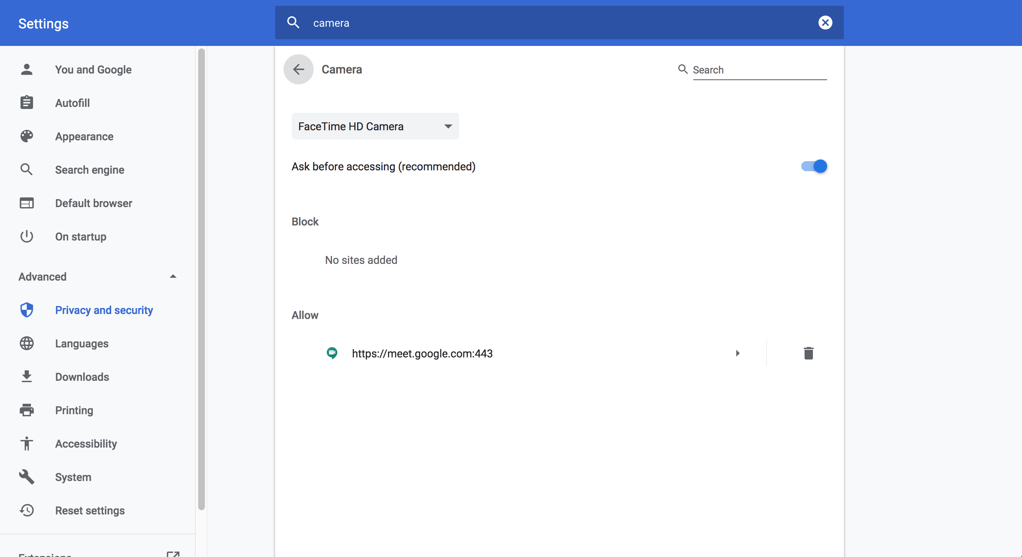The width and height of the screenshot is (1022, 557).
Task: Click the Search engine icon
Action: 27,170
